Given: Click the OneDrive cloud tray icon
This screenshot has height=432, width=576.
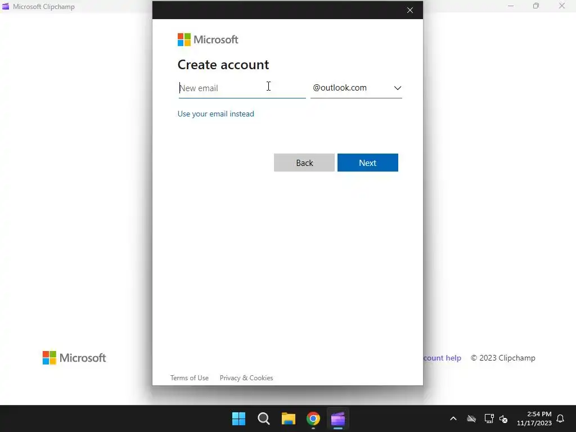Looking at the screenshot, I should pyautogui.click(x=471, y=418).
